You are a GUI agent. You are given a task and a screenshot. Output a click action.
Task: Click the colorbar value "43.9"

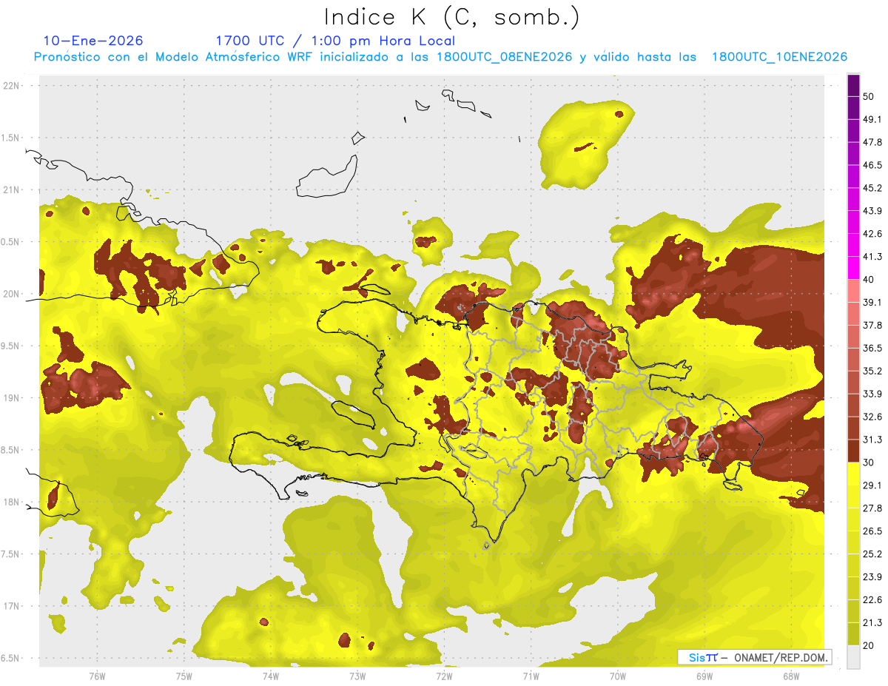pyautogui.click(x=872, y=211)
